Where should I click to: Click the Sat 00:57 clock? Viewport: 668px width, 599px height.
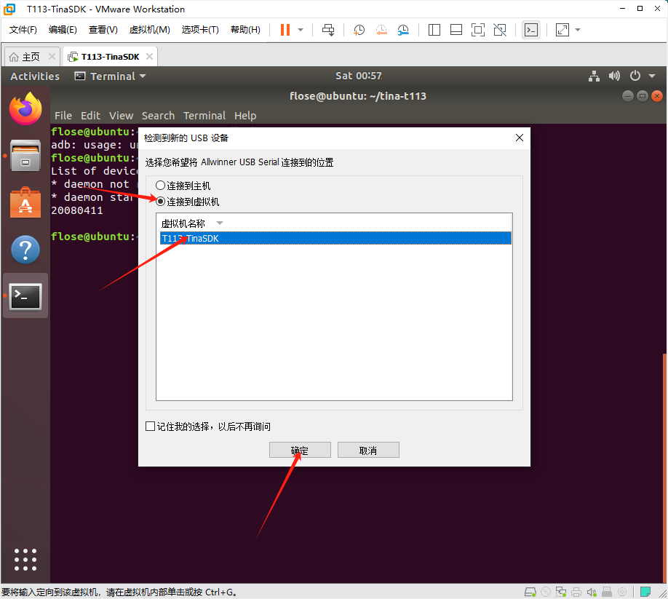(358, 76)
